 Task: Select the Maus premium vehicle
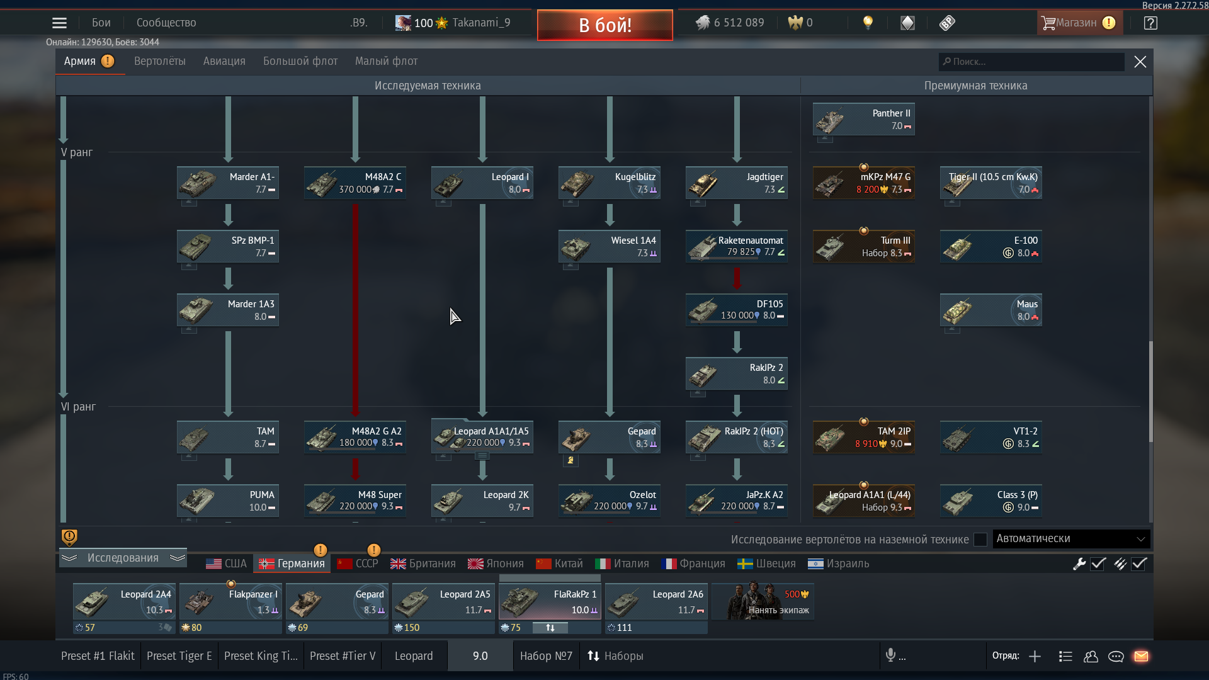click(x=990, y=310)
